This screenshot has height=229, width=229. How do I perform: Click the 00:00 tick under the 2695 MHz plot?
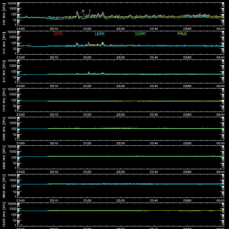coord(220,143)
